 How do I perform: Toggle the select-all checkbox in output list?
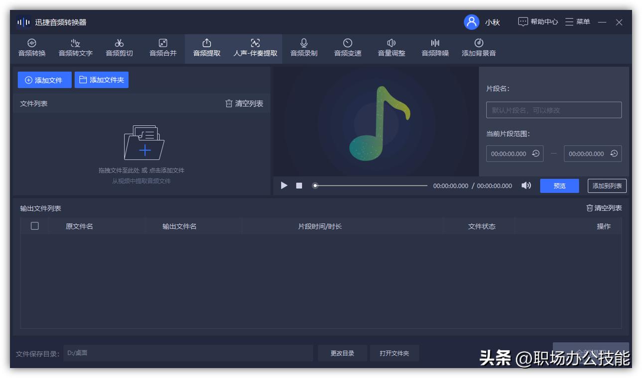pyautogui.click(x=34, y=225)
